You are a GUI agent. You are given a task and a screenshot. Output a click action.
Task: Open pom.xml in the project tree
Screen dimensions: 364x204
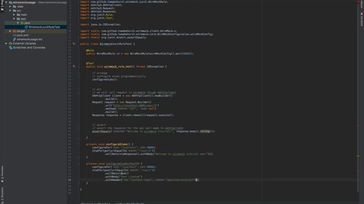tap(23, 35)
